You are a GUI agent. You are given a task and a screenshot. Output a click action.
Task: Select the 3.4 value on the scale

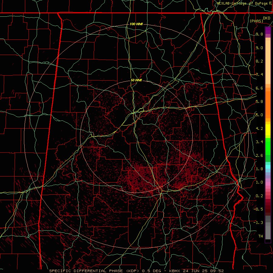click(x=259, y=142)
